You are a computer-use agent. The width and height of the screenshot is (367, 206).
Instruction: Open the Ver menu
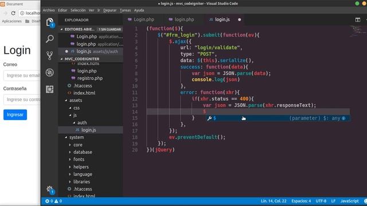pos(91,10)
